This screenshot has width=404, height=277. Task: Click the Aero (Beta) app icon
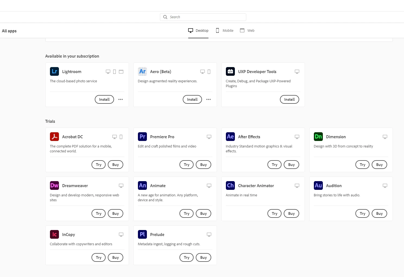[x=142, y=71]
